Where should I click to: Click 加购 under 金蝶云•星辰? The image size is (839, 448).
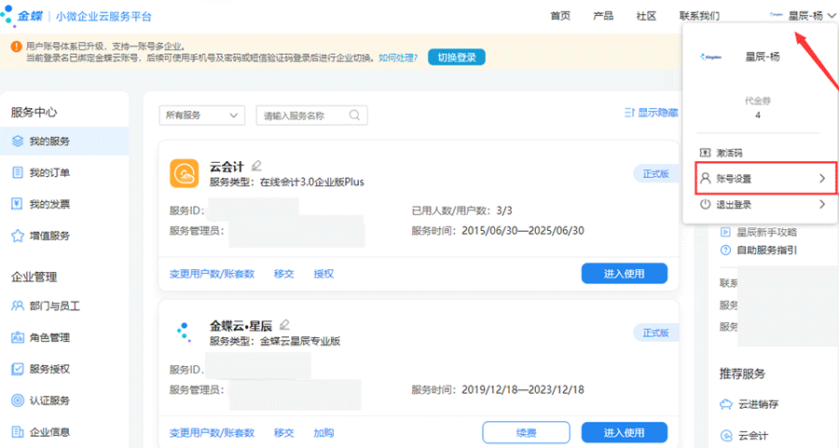pos(323,432)
